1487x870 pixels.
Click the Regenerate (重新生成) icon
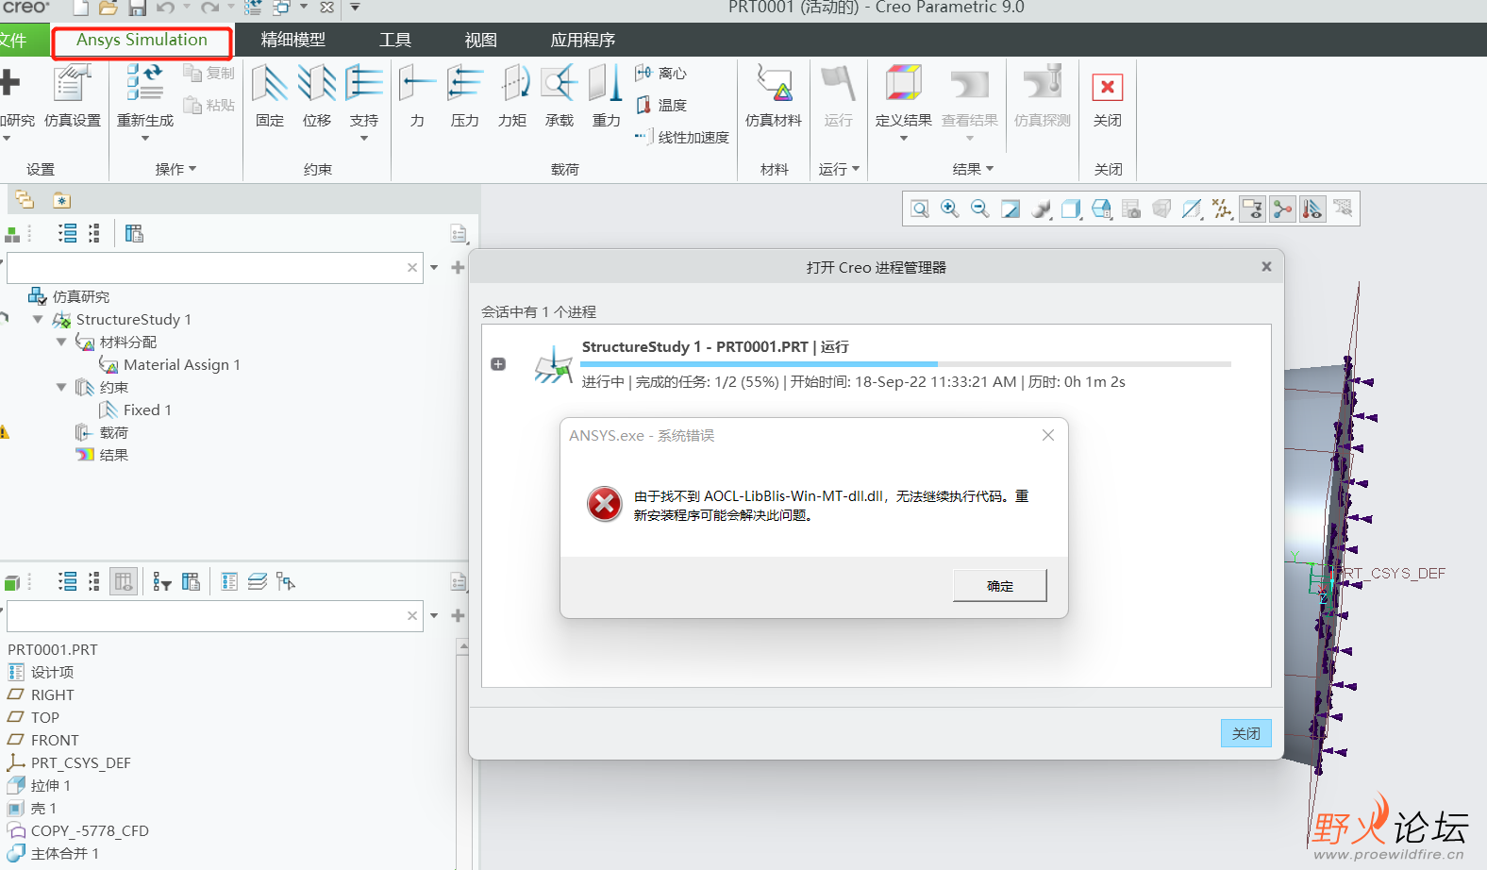[x=145, y=83]
